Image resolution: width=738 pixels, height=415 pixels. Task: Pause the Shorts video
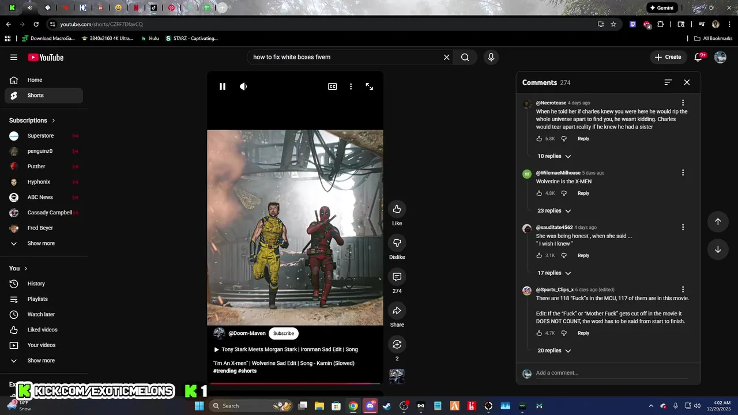point(223,86)
